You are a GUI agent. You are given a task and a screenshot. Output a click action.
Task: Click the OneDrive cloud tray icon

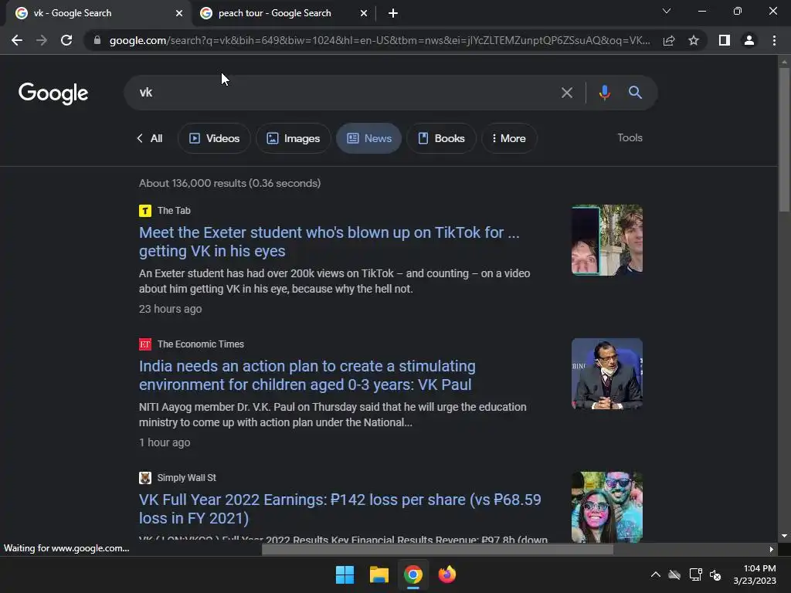click(674, 574)
